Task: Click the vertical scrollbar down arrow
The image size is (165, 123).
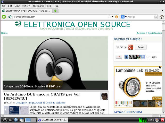Action: click(163, 113)
